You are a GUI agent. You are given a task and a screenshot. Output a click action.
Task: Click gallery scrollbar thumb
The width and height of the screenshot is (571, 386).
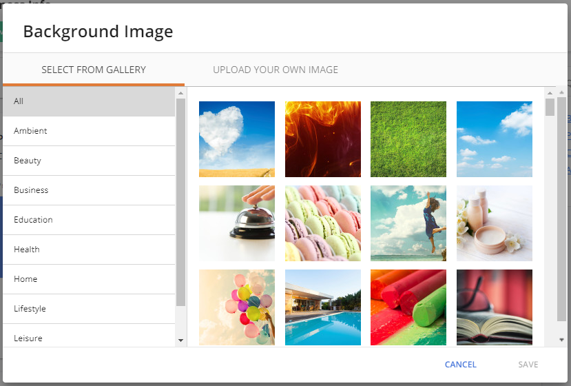coord(550,107)
